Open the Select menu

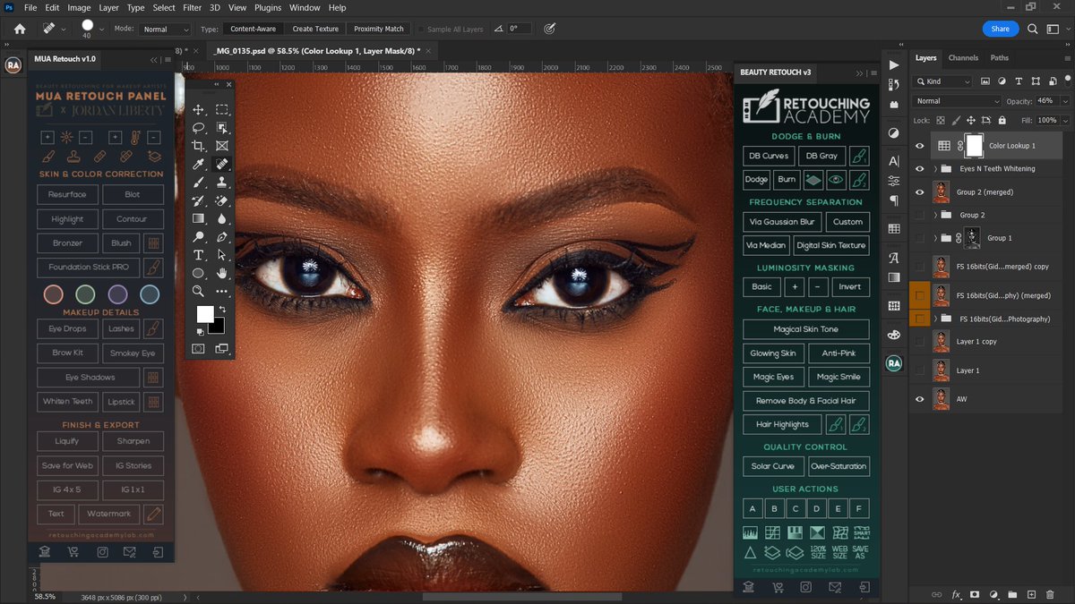[x=164, y=7]
